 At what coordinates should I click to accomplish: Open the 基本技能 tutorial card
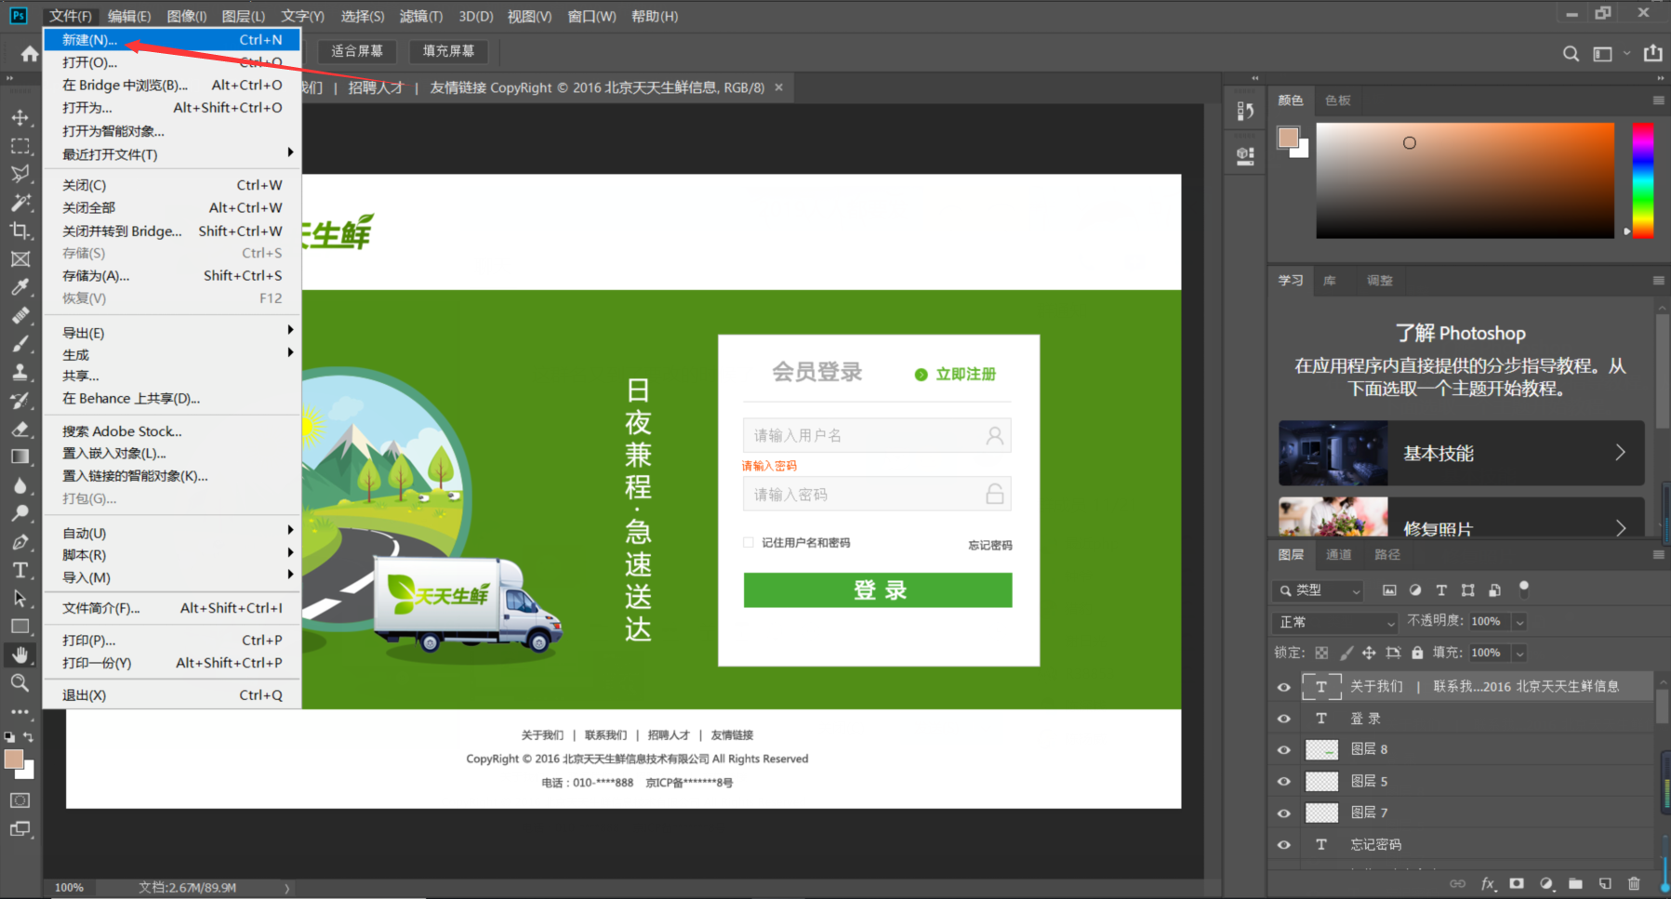pyautogui.click(x=1461, y=453)
